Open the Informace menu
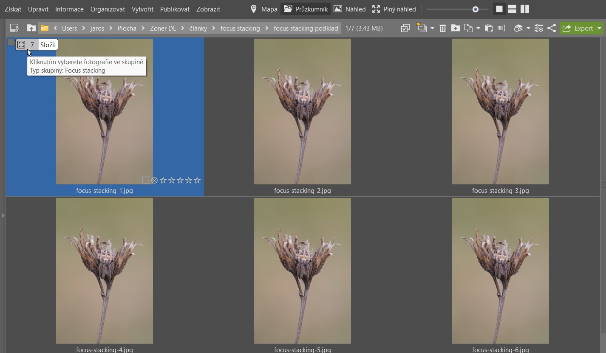The height and width of the screenshot is (353, 606). pos(69,9)
